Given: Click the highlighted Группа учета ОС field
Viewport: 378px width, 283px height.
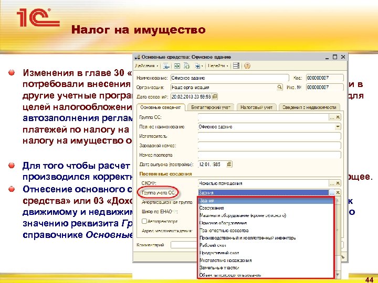Looking at the screenshot, I should [x=263, y=192].
